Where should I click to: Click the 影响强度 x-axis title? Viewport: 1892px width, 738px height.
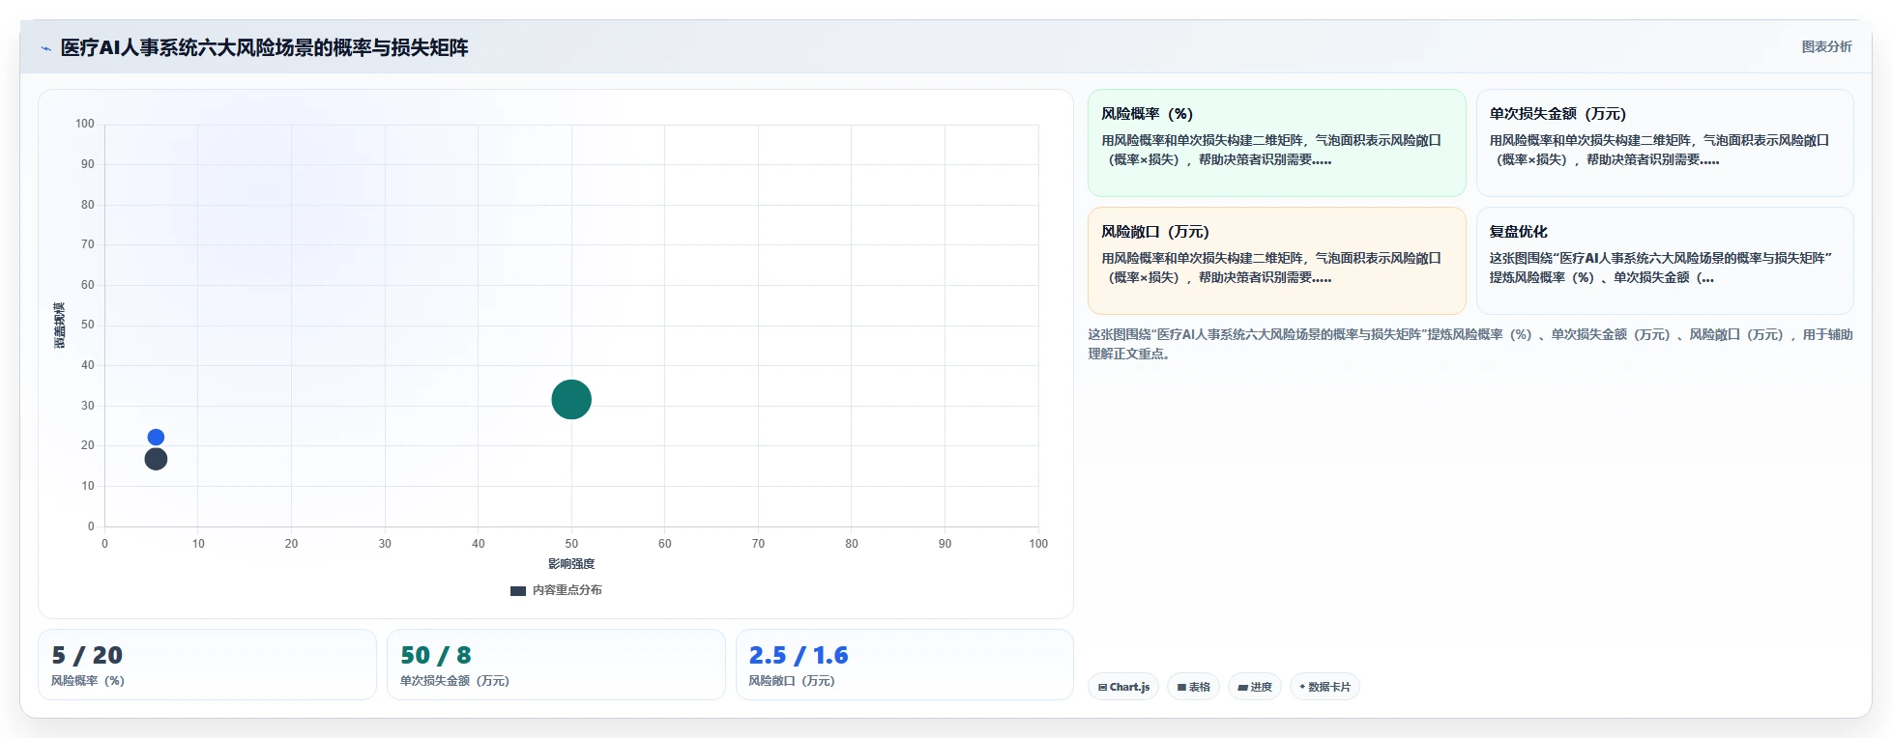tap(571, 564)
